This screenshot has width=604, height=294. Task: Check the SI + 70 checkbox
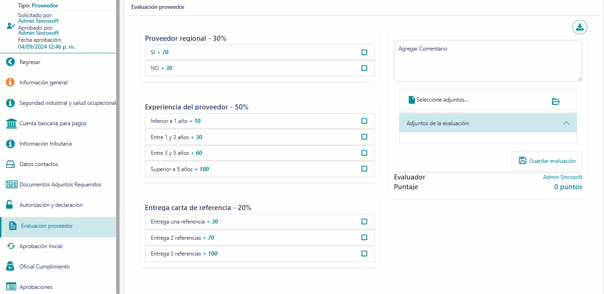(364, 52)
